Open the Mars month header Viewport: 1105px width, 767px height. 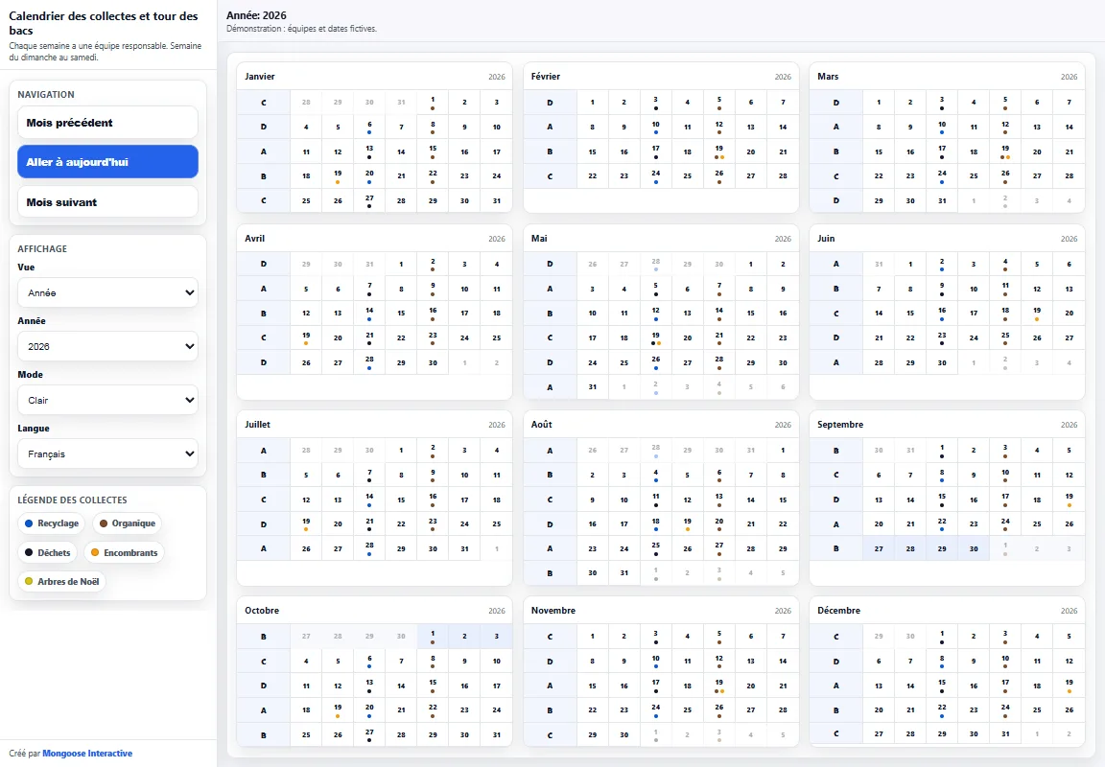pos(947,76)
